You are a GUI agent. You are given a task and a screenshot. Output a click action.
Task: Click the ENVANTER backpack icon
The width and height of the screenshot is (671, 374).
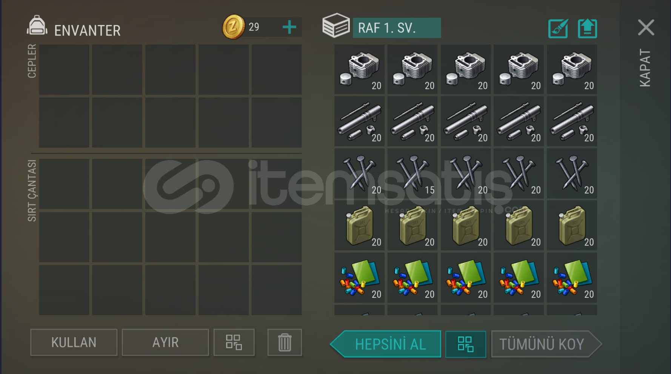(37, 26)
